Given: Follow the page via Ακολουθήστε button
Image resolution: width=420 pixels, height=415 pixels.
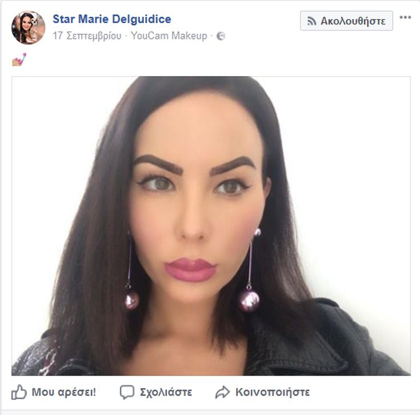Looking at the screenshot, I should [346, 21].
